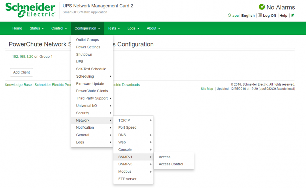Click the green No Alarms checkmark icon

[262, 7]
